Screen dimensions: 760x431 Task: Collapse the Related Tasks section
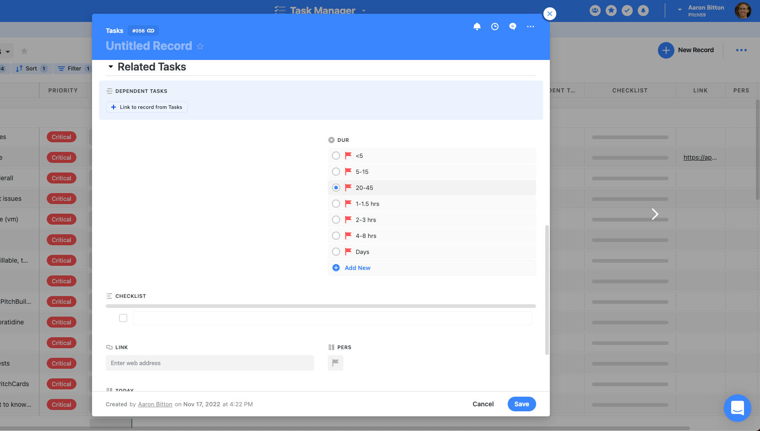tap(111, 67)
